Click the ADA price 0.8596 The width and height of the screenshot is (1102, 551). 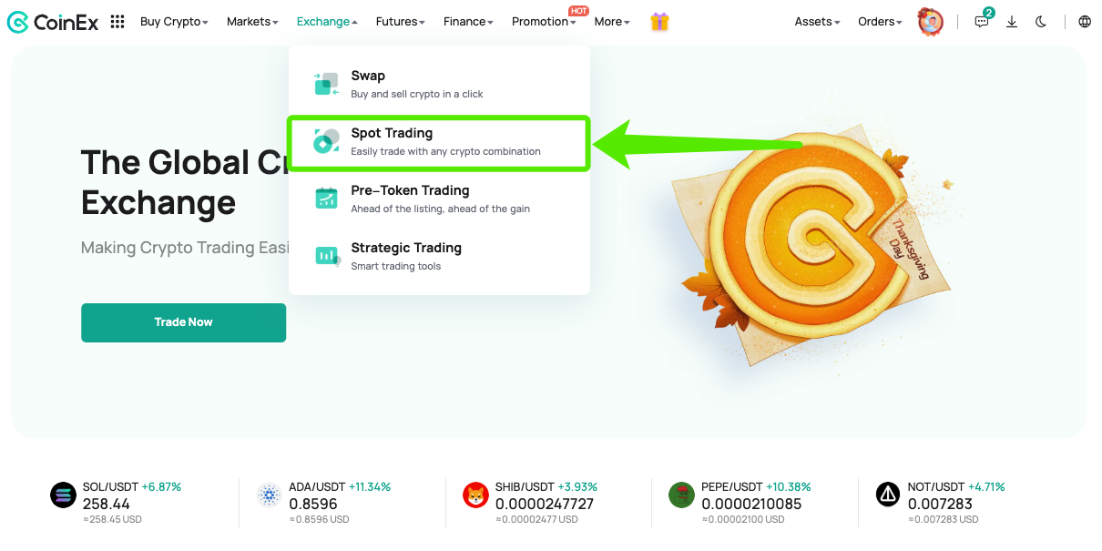pos(313,504)
